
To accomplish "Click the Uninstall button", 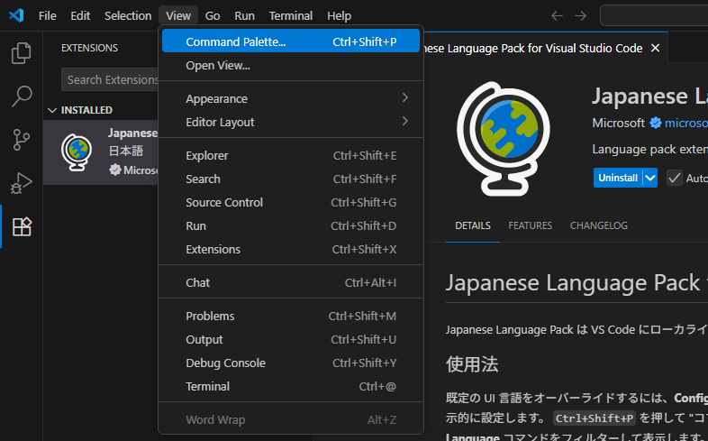I will click(618, 178).
